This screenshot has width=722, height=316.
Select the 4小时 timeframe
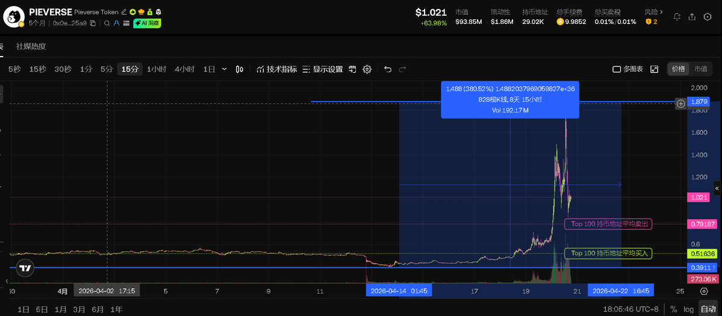[x=184, y=69]
